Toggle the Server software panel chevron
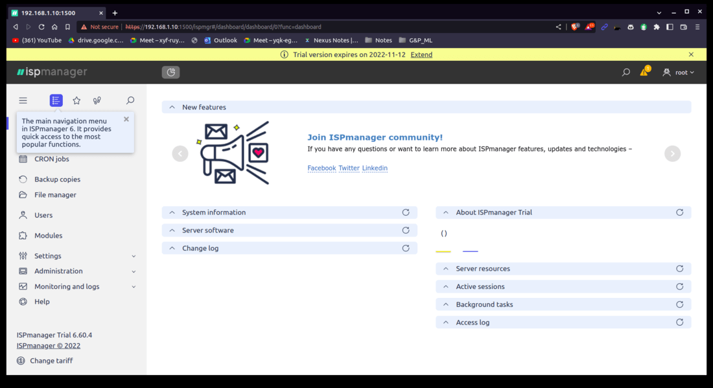 click(x=172, y=231)
